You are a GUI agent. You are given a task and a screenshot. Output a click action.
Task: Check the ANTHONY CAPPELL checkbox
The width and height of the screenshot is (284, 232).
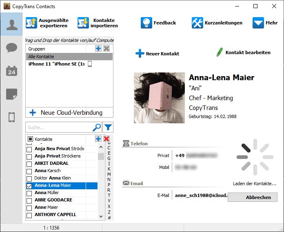tap(29, 215)
